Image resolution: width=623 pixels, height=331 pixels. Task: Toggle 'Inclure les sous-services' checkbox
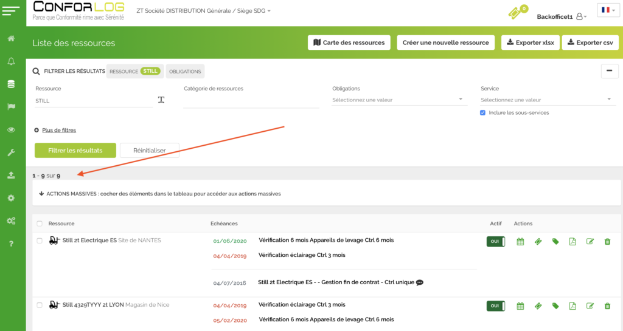click(x=482, y=113)
